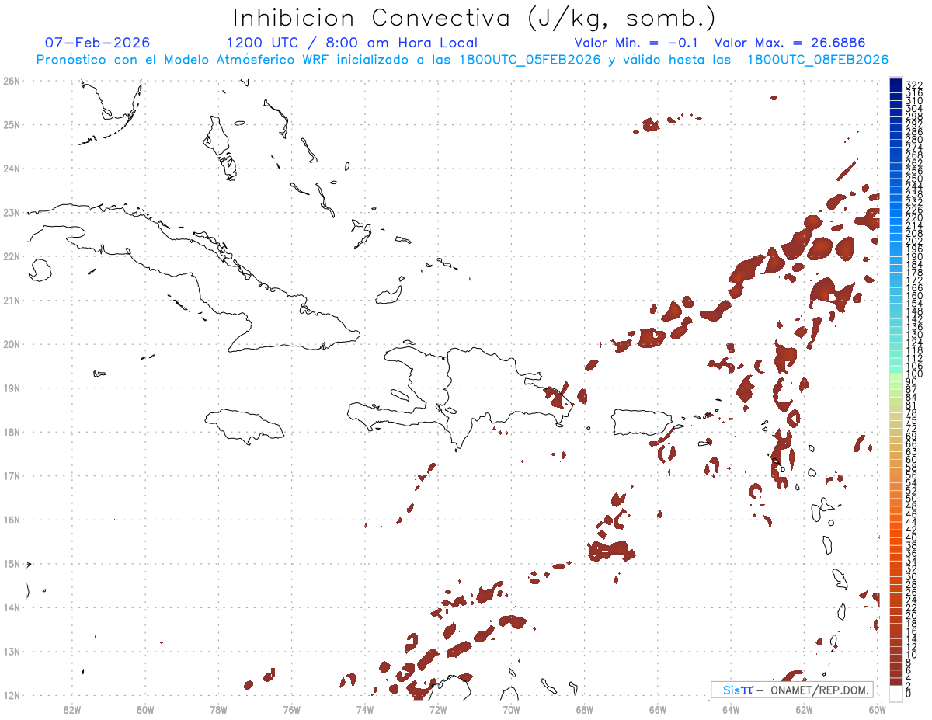The width and height of the screenshot is (932, 720).
Task: Click the '82W' longitude label
Action: (x=72, y=709)
